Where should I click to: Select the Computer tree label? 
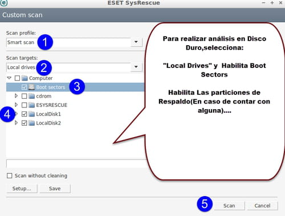[40, 78]
